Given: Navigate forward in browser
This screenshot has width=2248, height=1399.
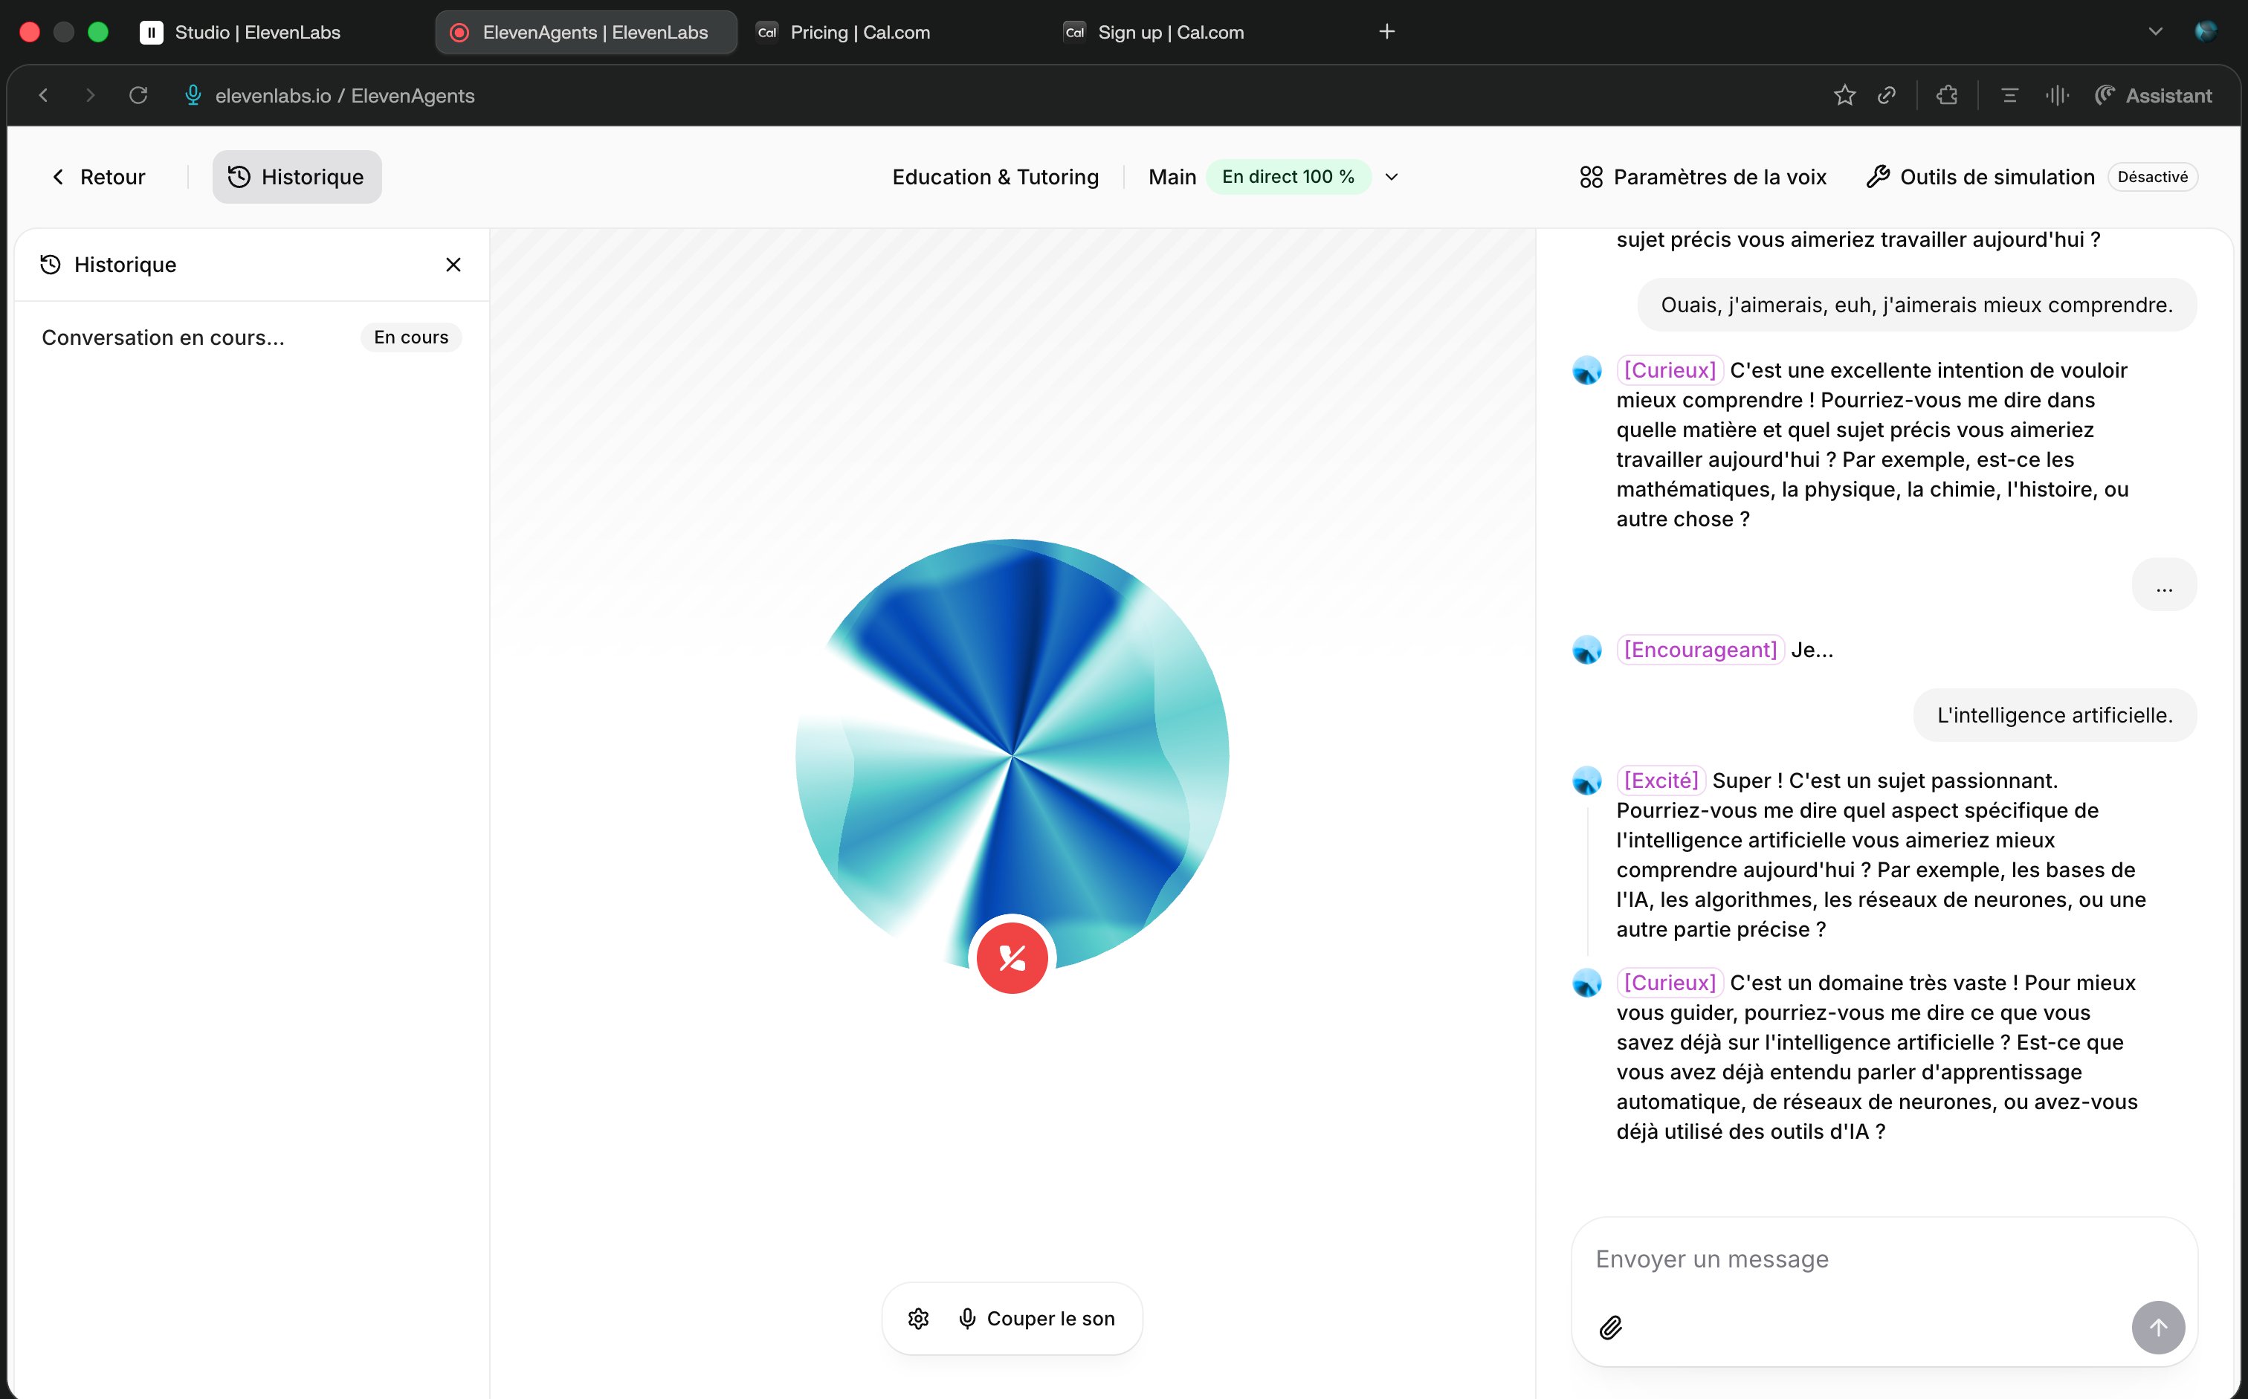Looking at the screenshot, I should pos(90,95).
